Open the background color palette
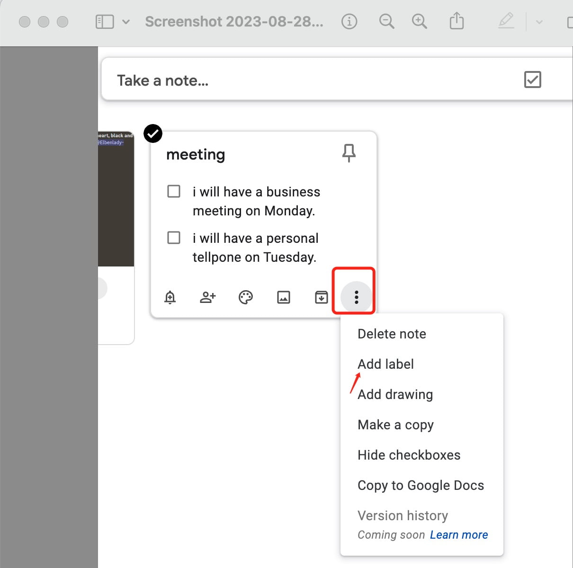 point(246,297)
